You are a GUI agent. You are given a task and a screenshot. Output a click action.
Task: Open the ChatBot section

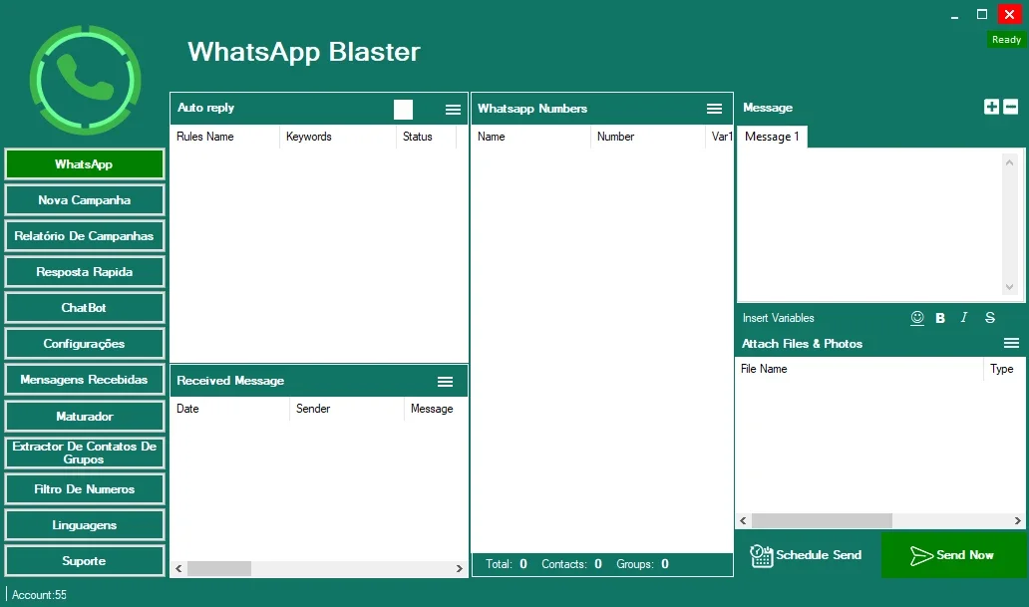tap(84, 308)
